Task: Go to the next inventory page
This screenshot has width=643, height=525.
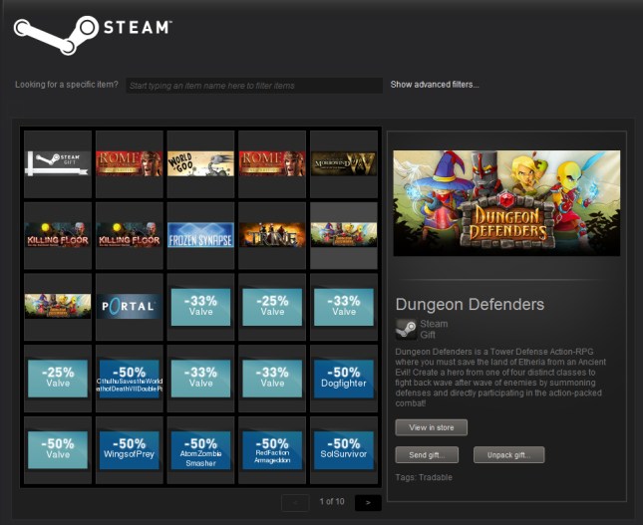Action: tap(368, 502)
